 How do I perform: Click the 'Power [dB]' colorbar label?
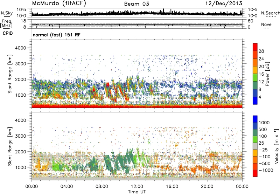[267, 74]
